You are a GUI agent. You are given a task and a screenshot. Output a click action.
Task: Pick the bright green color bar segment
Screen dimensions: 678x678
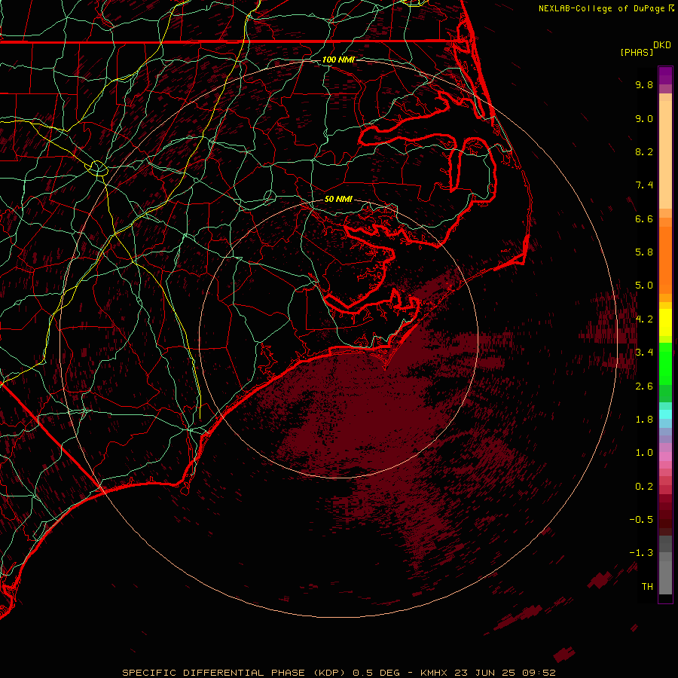665,364
